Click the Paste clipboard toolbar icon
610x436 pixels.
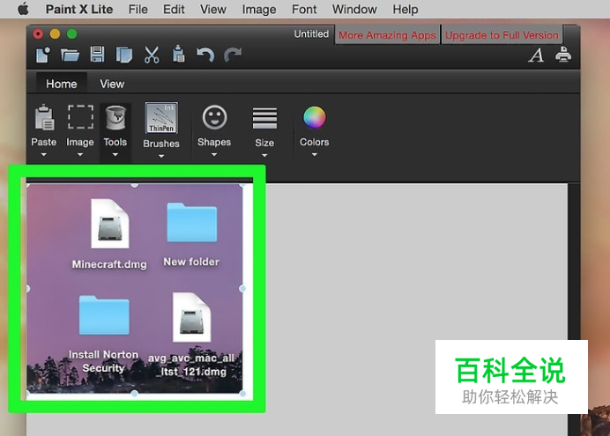pyautogui.click(x=178, y=54)
